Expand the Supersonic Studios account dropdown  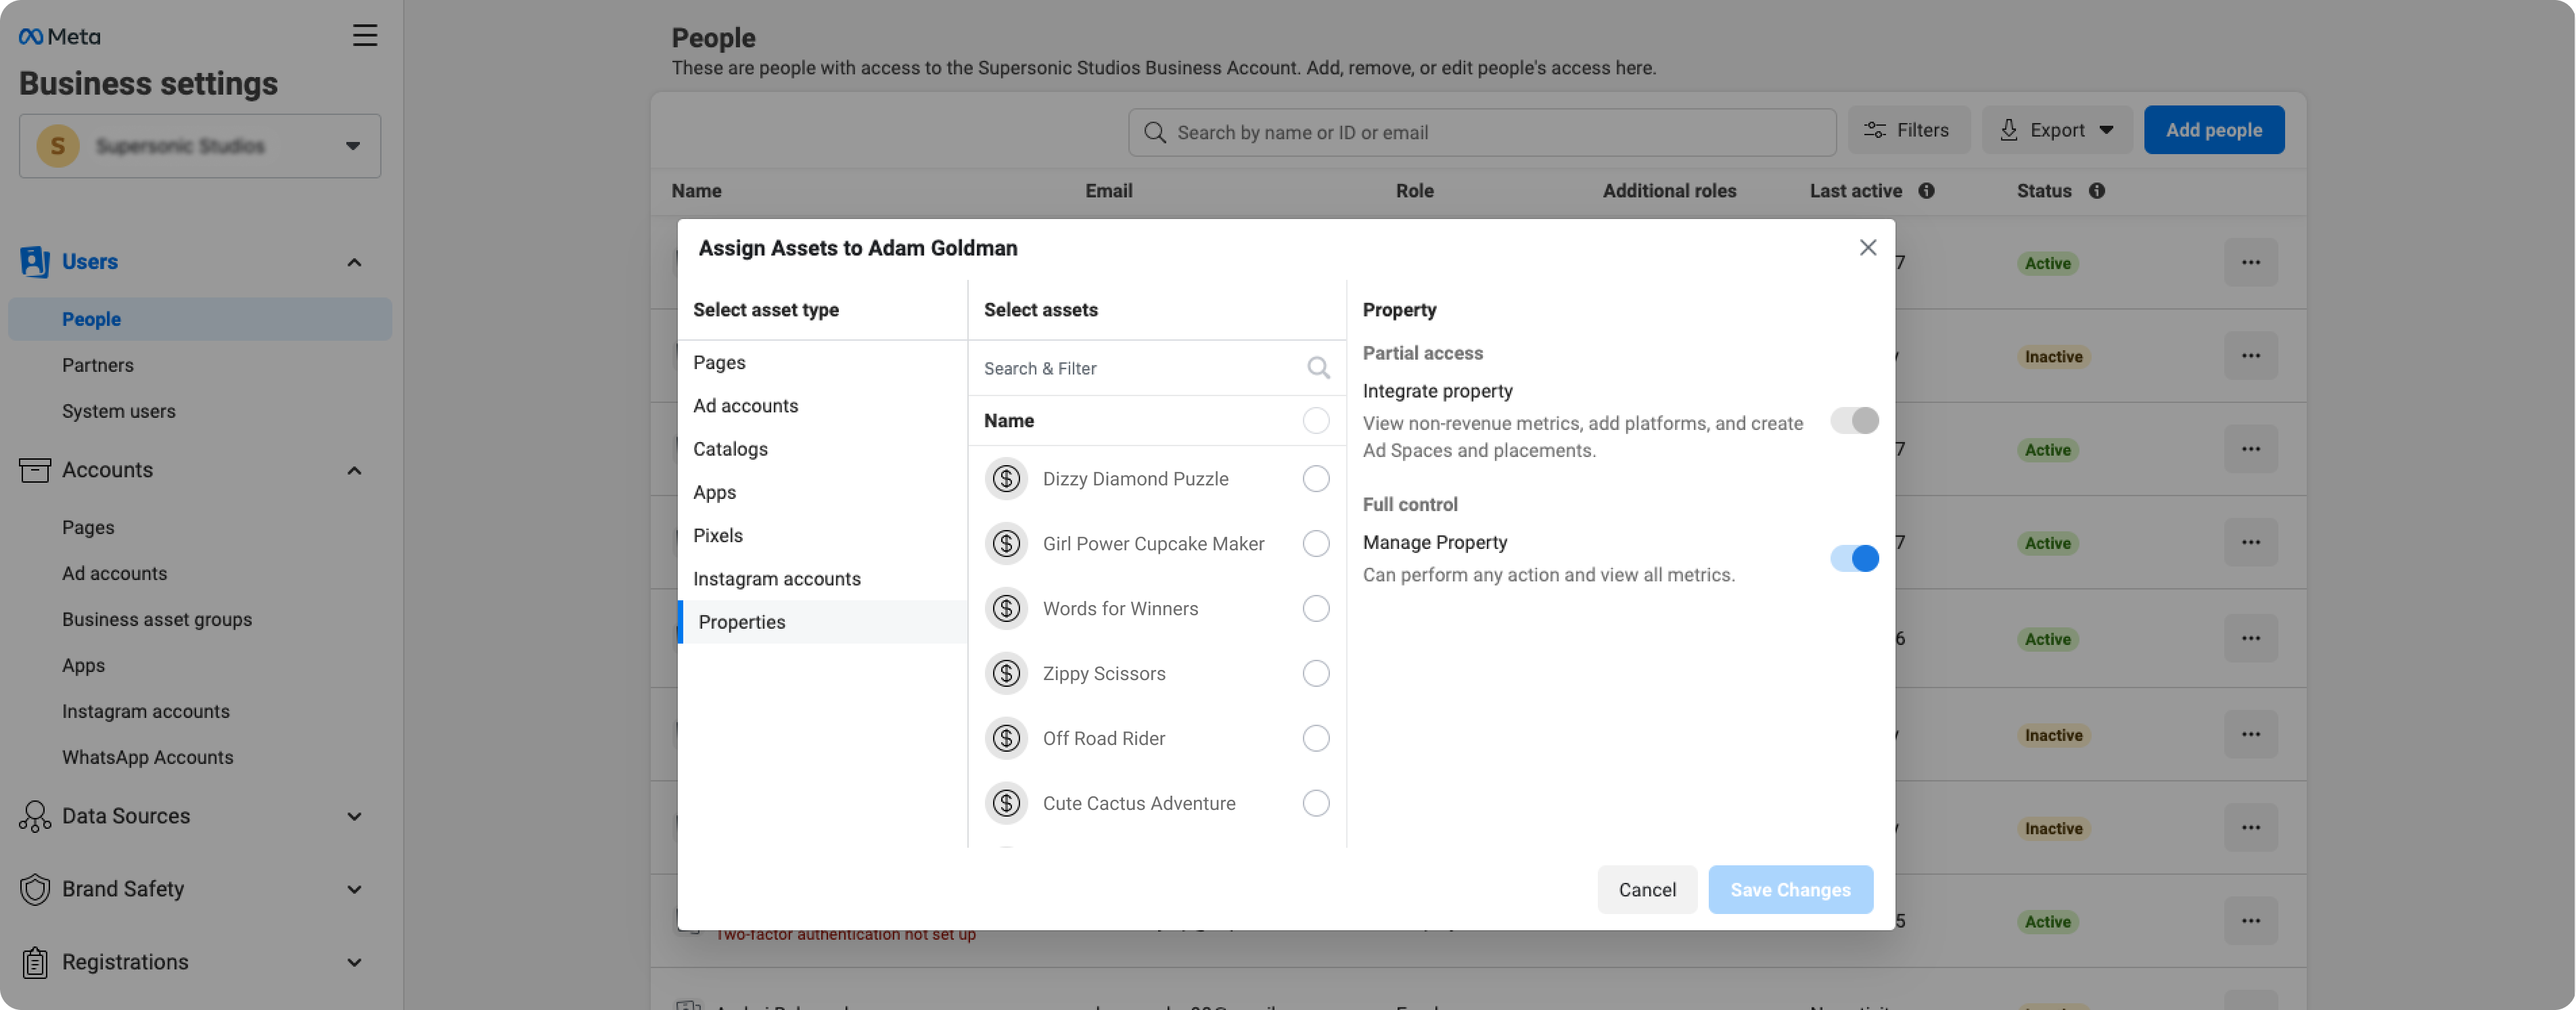352,145
